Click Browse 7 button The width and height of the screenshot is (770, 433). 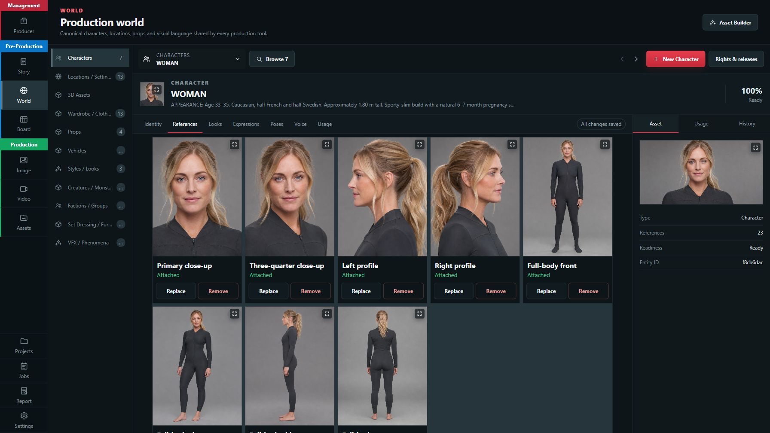[x=272, y=59]
